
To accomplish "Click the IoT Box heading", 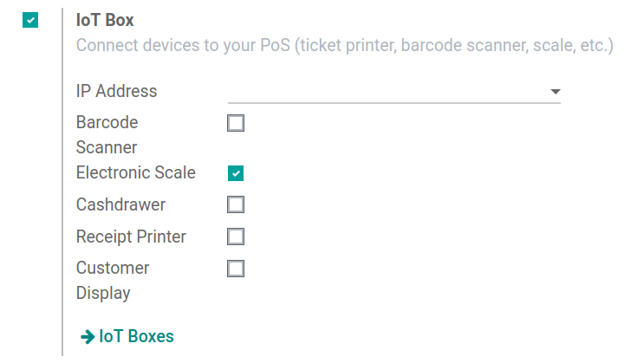I will tap(105, 20).
